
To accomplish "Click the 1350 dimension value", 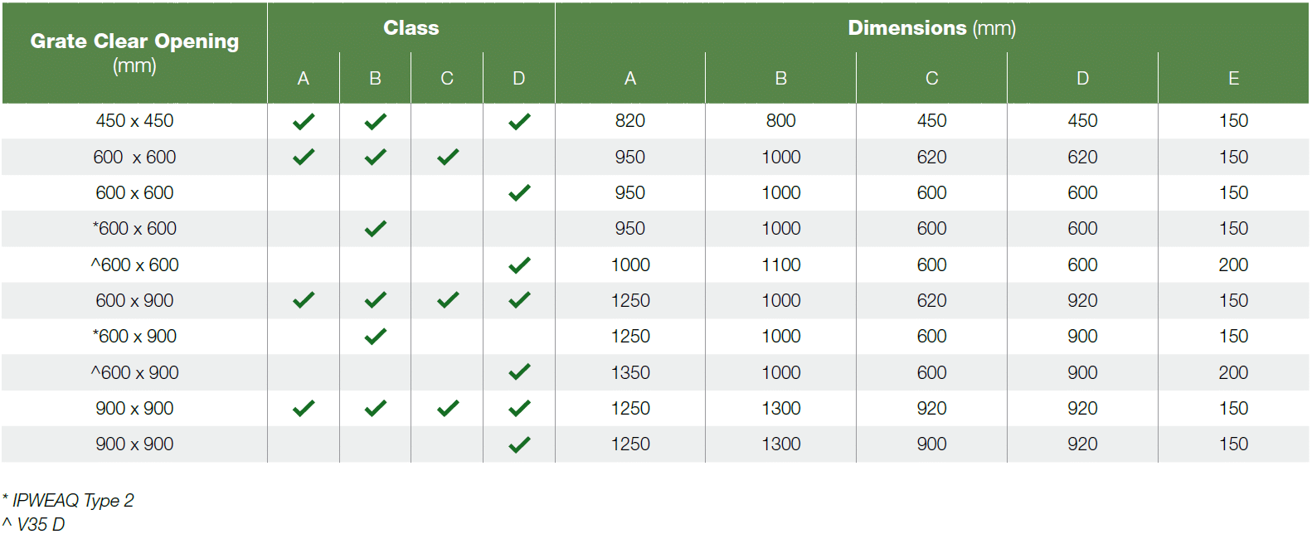I will click(x=630, y=372).
